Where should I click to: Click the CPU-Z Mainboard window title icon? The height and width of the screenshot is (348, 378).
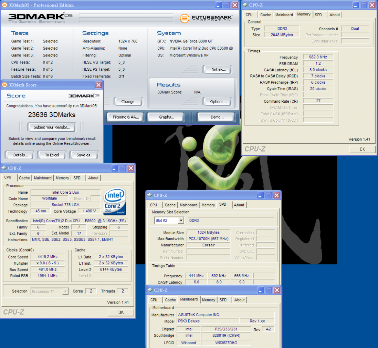coord(150,290)
